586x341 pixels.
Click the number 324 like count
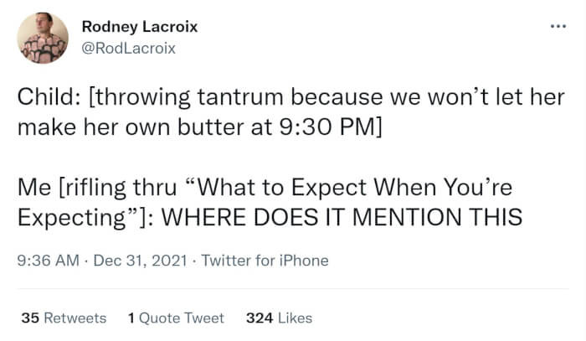[259, 318]
